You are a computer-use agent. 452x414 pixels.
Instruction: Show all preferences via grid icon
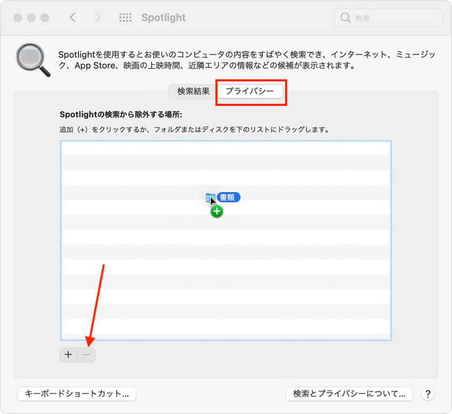tap(125, 18)
